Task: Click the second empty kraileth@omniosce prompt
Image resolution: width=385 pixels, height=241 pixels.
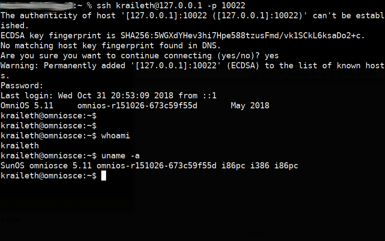Action: 48,126
